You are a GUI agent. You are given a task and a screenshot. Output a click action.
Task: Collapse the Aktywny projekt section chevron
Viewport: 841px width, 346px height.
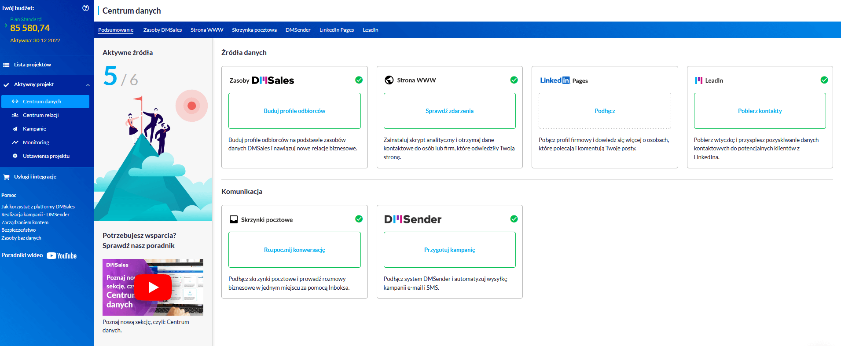pos(88,85)
